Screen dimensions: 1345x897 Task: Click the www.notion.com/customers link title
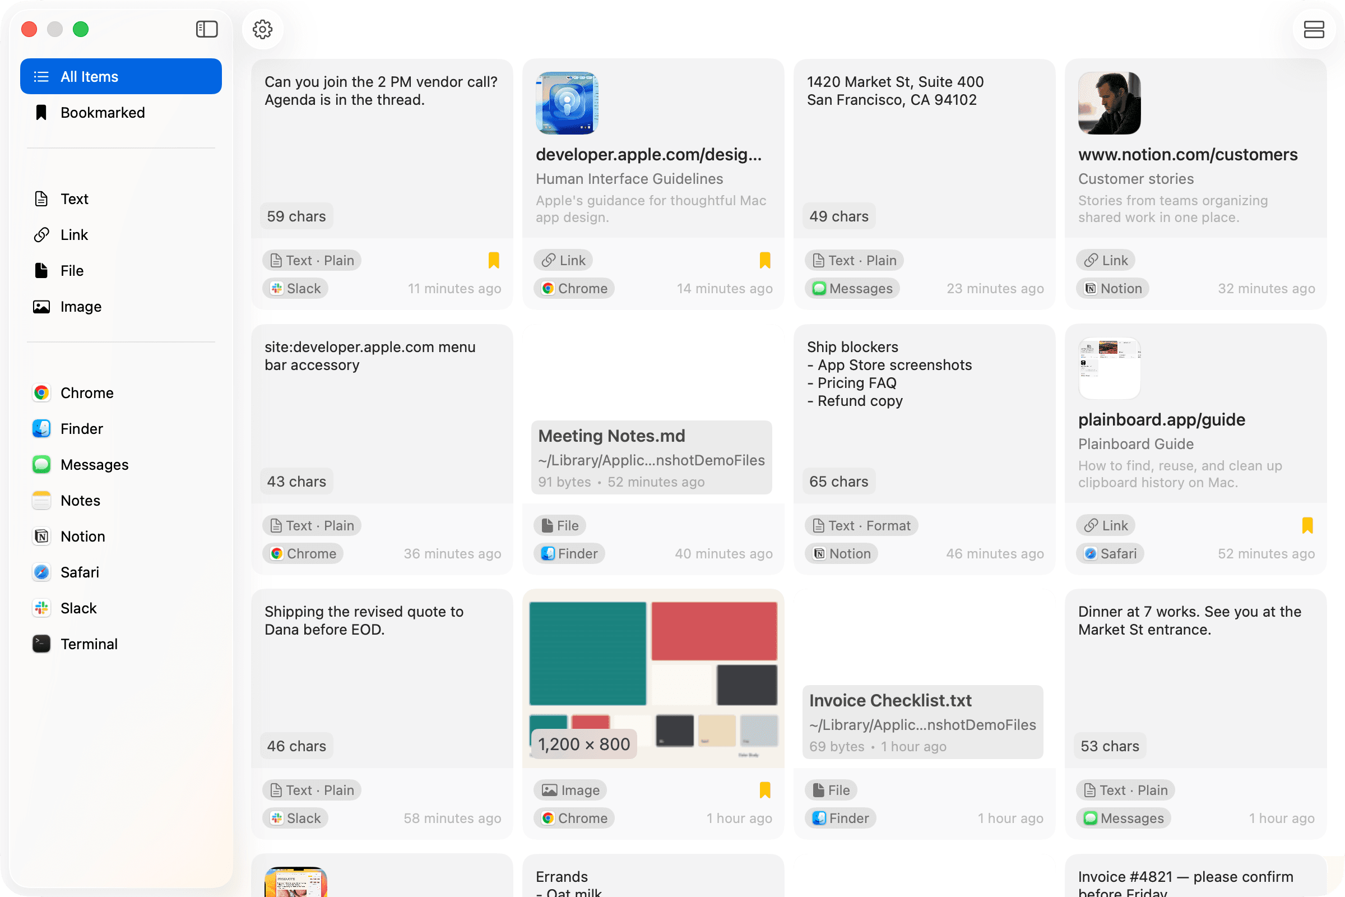1188,155
